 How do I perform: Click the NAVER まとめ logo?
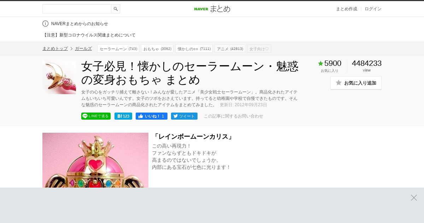pyautogui.click(x=212, y=9)
